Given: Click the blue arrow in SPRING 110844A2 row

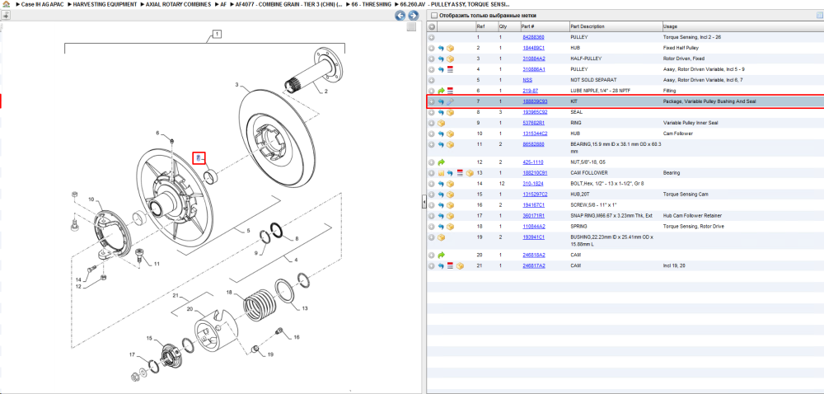Looking at the screenshot, I should [441, 227].
